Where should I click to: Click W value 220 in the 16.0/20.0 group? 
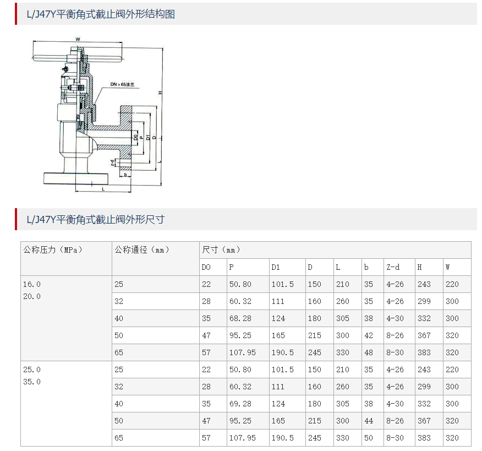(x=452, y=284)
